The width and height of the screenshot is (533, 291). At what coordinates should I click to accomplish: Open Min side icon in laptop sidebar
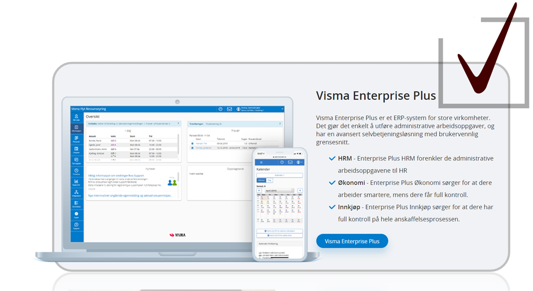pos(76,117)
